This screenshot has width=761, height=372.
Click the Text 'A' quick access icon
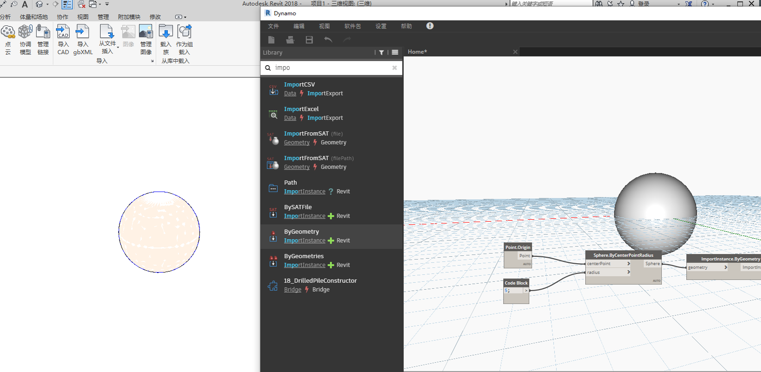pos(25,4)
